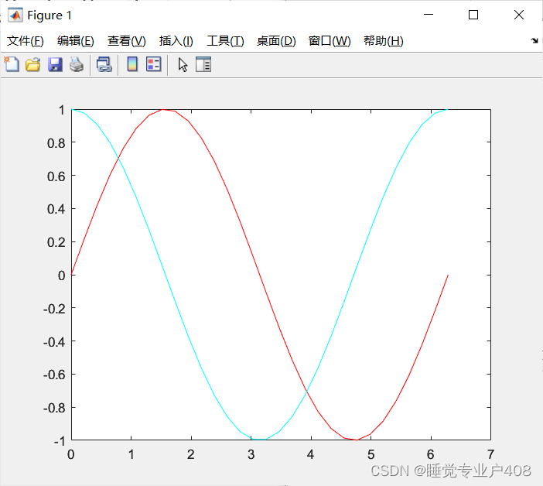
Task: Open the 查看(V) menu
Action: click(x=126, y=41)
